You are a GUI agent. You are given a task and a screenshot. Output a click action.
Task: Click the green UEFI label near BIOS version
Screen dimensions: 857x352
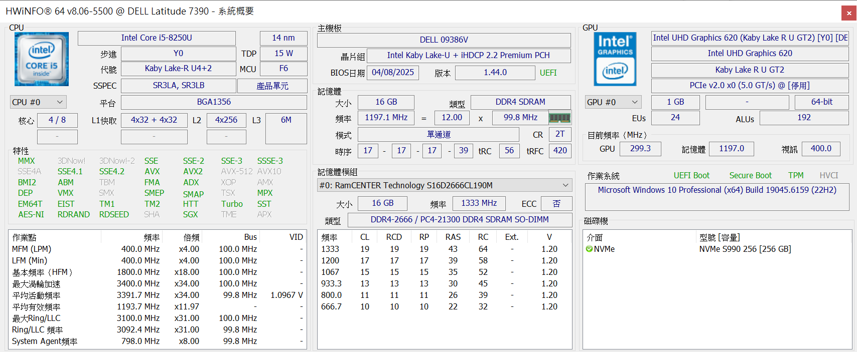point(548,73)
